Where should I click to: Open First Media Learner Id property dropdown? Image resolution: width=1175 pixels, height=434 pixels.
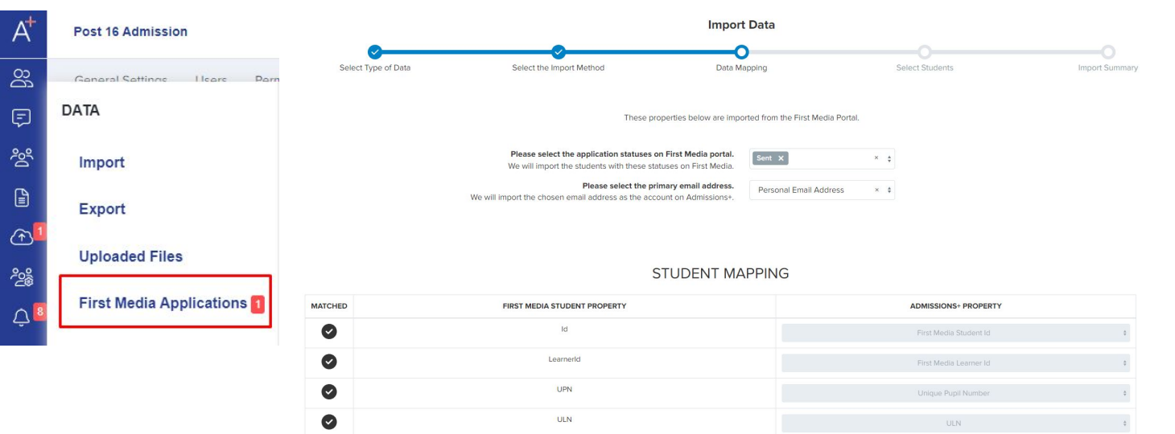(955, 363)
